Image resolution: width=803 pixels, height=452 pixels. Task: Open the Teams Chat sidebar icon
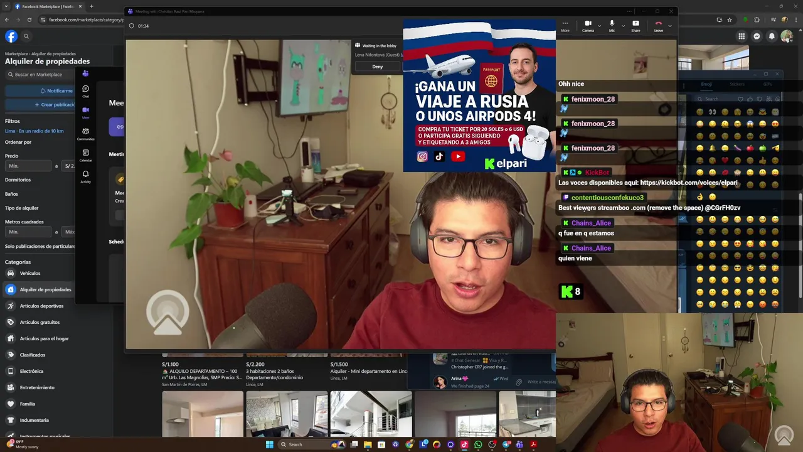pos(85,92)
